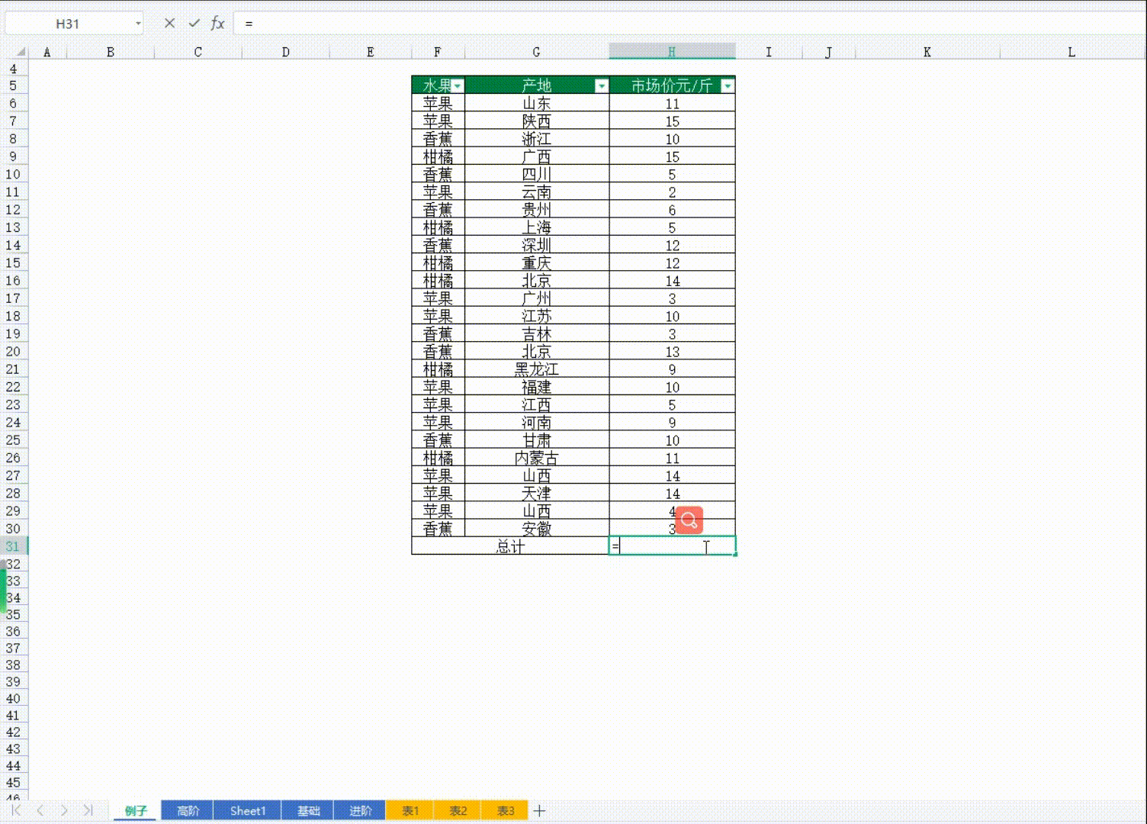Select the 福建 origin cell

point(537,387)
